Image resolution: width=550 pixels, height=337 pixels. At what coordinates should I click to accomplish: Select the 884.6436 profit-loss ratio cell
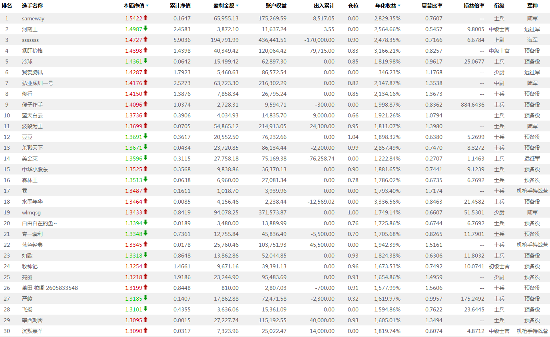(472, 105)
